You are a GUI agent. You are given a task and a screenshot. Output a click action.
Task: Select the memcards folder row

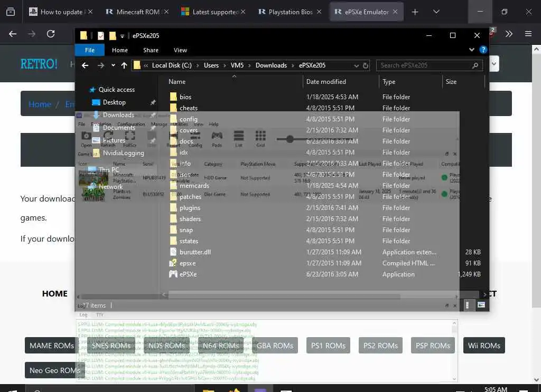pyautogui.click(x=194, y=186)
